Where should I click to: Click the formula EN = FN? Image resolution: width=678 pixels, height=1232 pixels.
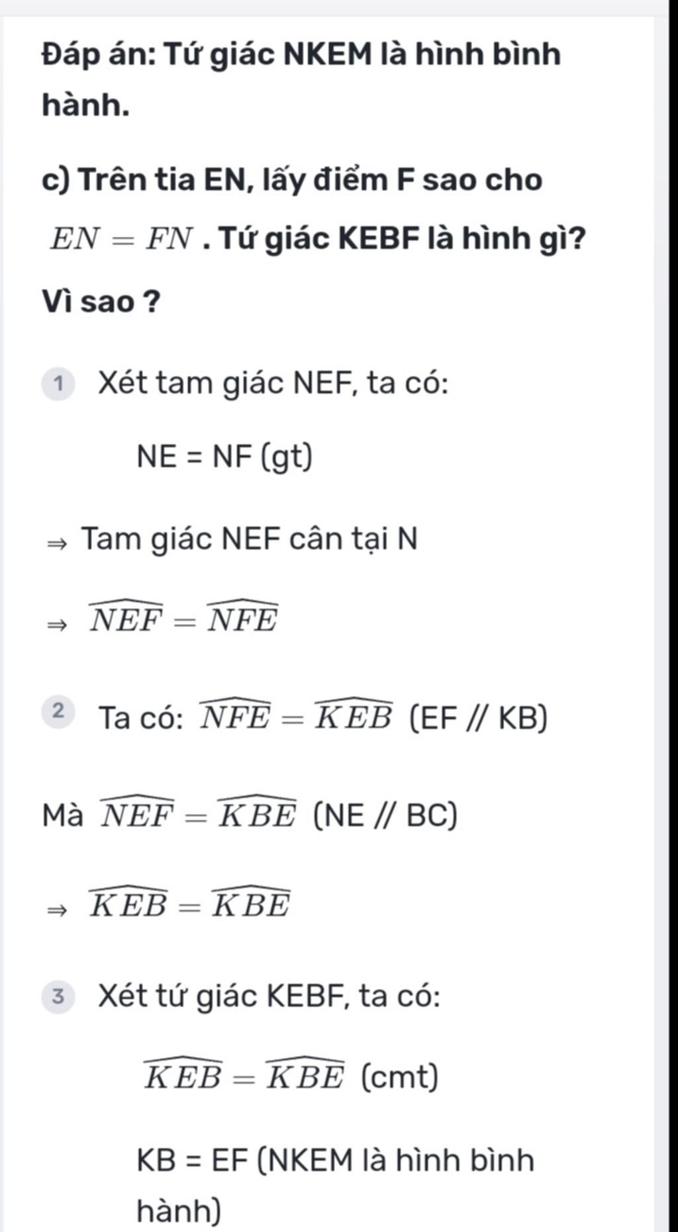122,240
